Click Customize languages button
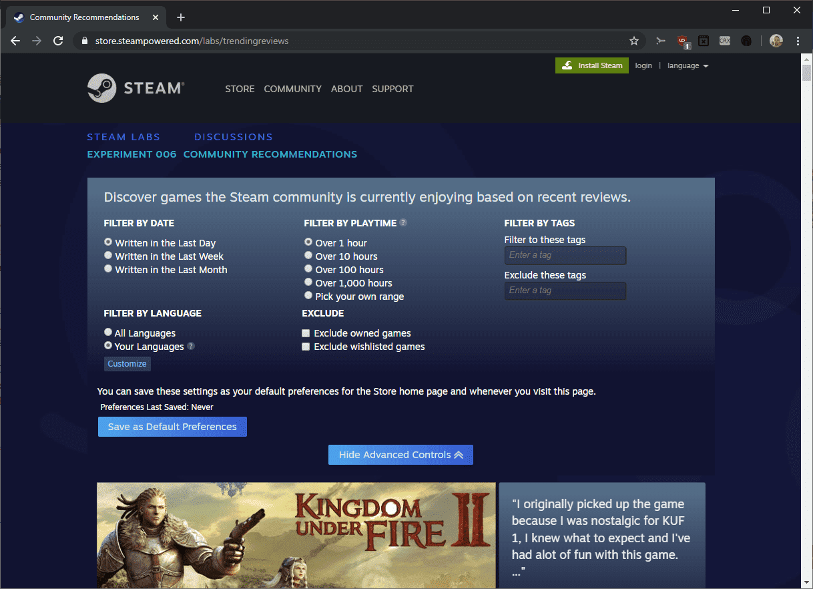 (127, 364)
